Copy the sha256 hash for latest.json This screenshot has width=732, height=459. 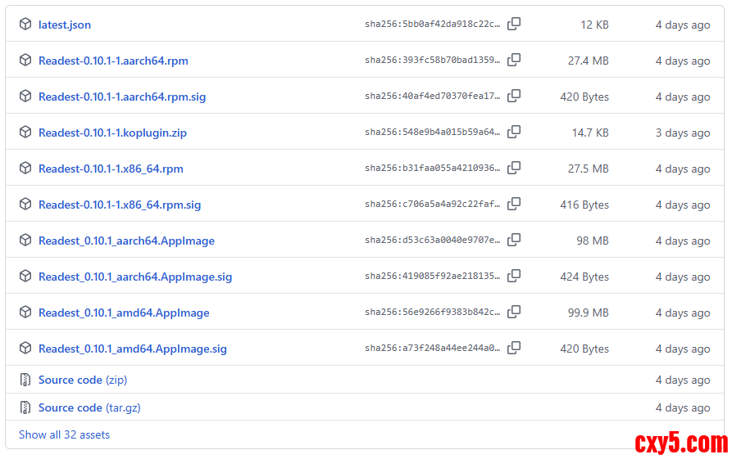click(514, 25)
